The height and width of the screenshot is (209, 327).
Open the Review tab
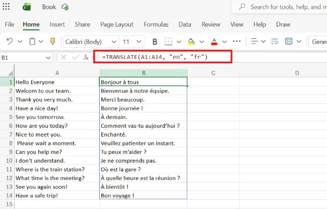(x=211, y=24)
